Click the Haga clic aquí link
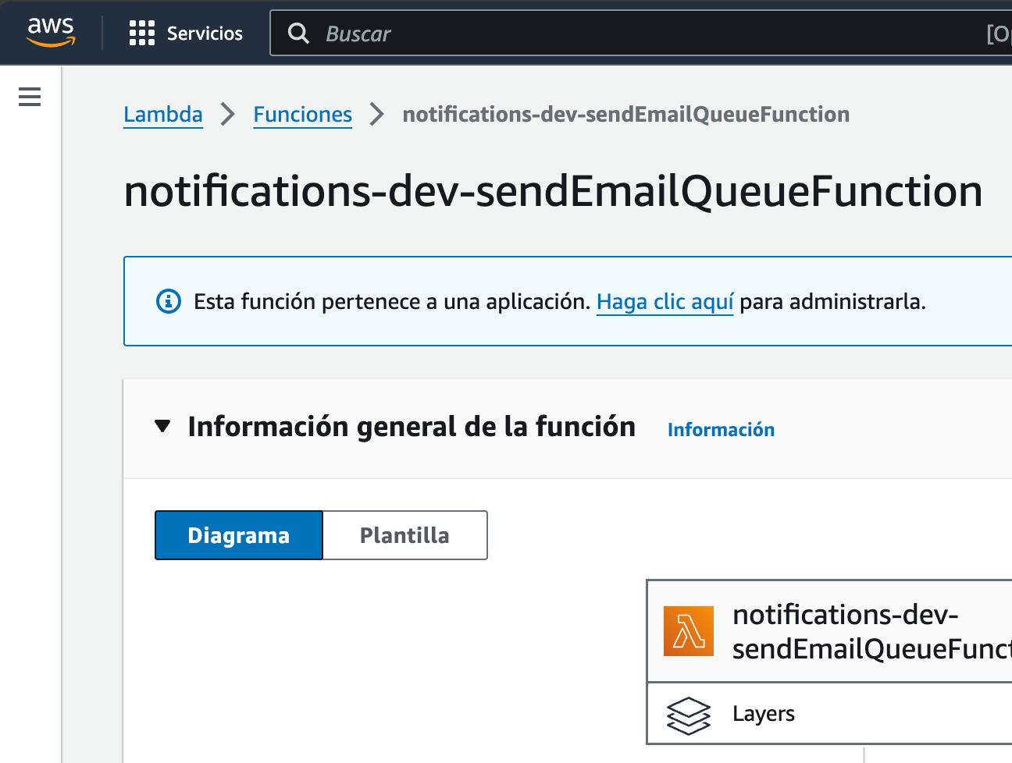Image resolution: width=1012 pixels, height=763 pixels. (x=665, y=302)
